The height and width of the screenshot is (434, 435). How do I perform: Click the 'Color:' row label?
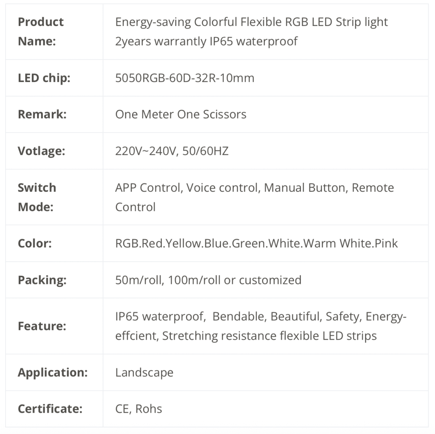tap(34, 243)
